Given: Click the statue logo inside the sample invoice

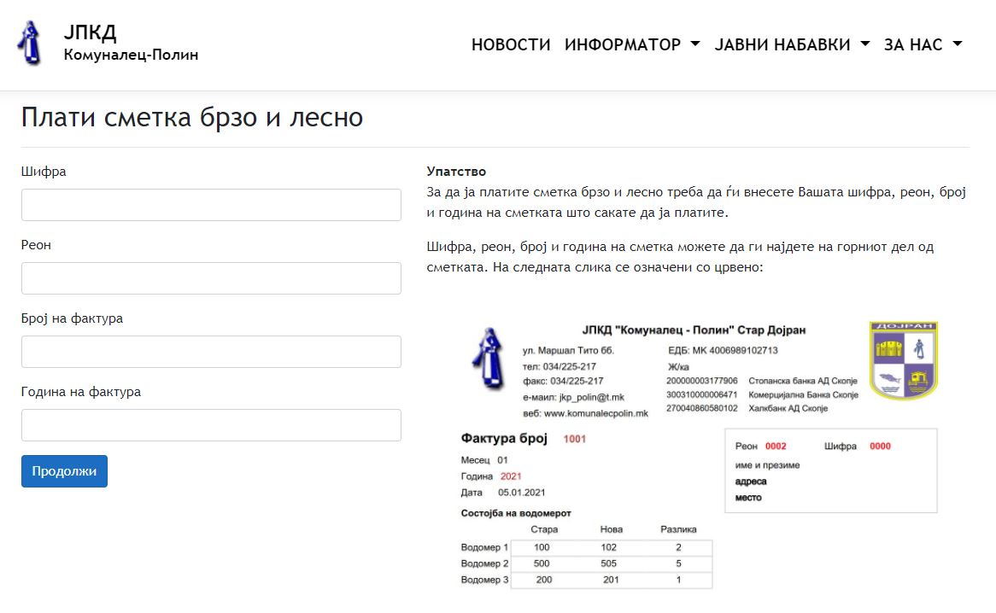Looking at the screenshot, I should [489, 359].
